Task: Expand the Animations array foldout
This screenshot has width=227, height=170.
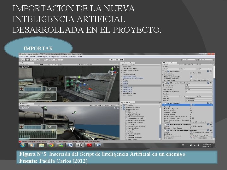Action: point(163,75)
